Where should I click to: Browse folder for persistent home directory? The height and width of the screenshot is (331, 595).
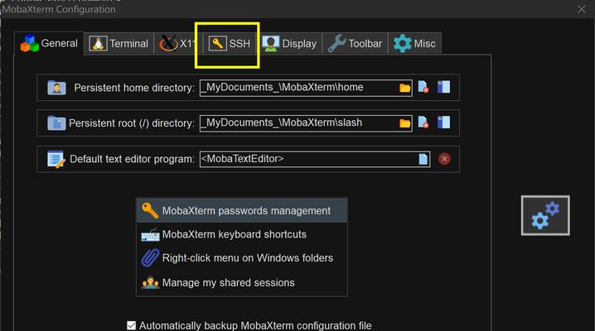[x=405, y=88]
